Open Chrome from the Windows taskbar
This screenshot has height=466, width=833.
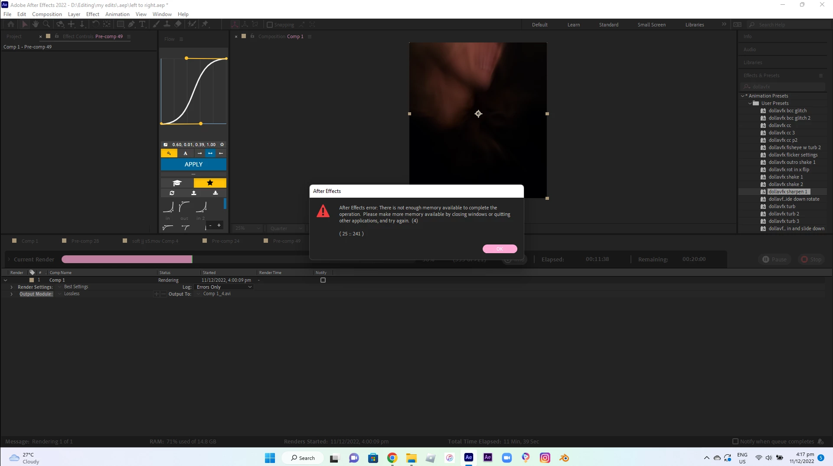tap(392, 458)
